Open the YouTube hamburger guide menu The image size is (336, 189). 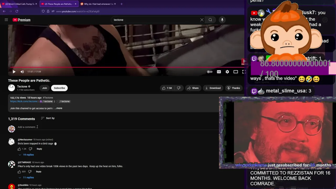[x=6, y=20]
